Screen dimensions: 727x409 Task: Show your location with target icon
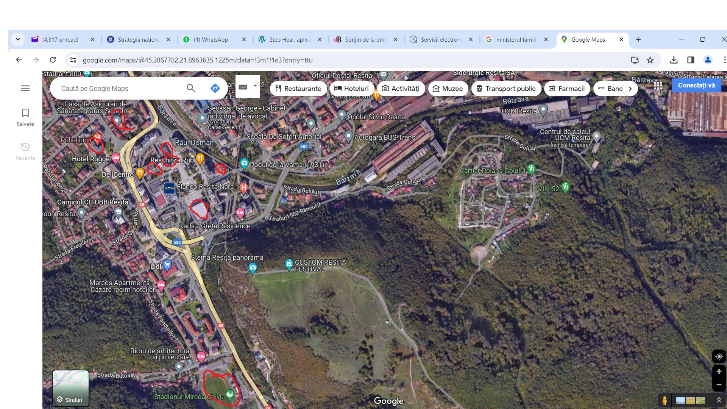tap(719, 356)
